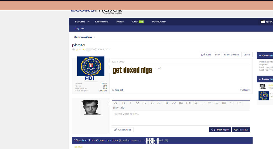Screen dimensions: 273x149
Task: Toggle italic formatting in reply editor
Action: pos(130,103)
